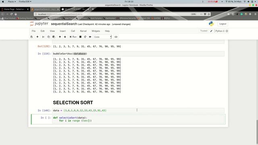Open the Cell menu
Image resolution: width=258 pixels, height=145 pixels.
(73, 31)
